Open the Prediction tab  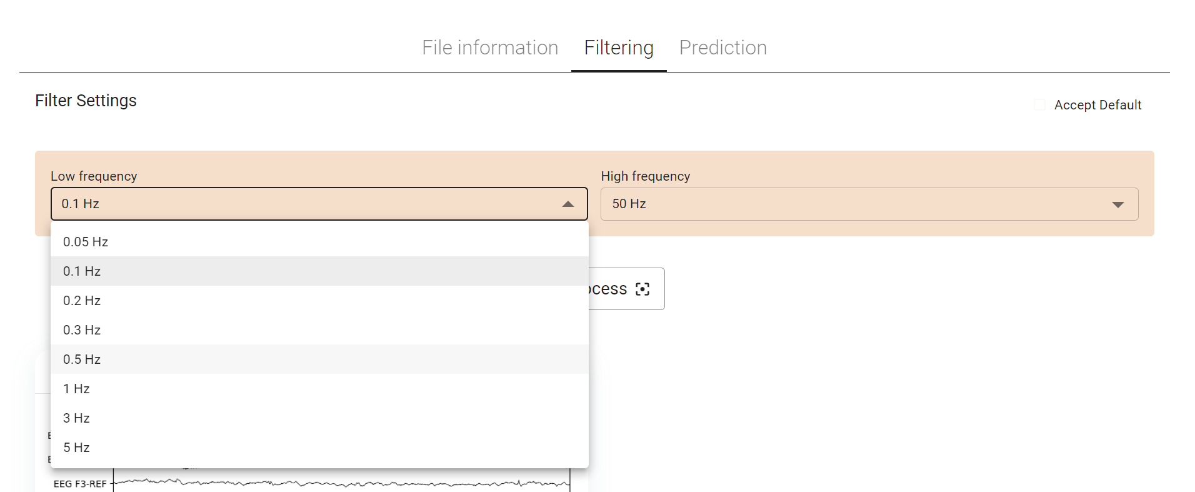click(x=722, y=48)
